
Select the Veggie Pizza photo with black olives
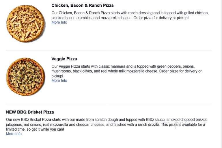pos(26,77)
